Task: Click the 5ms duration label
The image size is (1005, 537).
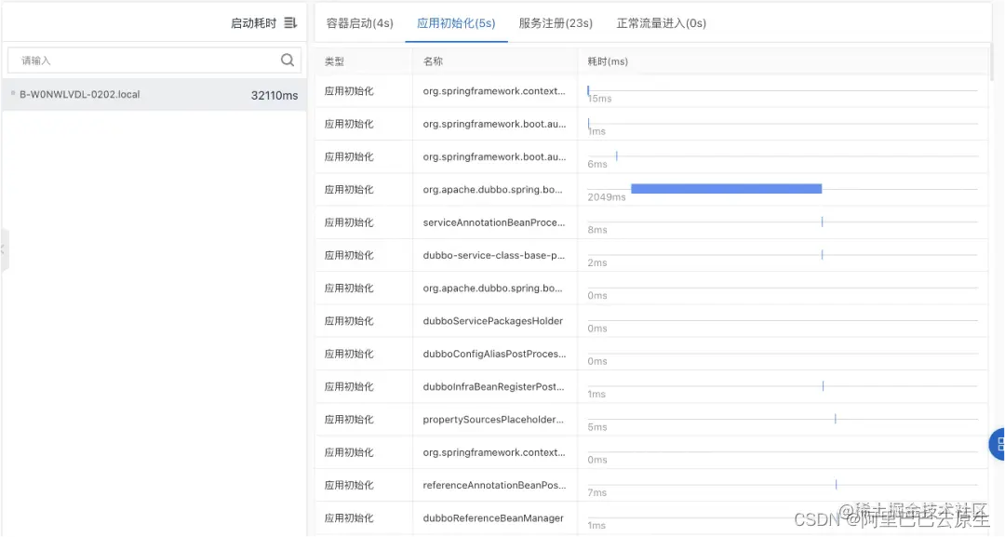Action: pos(597,427)
